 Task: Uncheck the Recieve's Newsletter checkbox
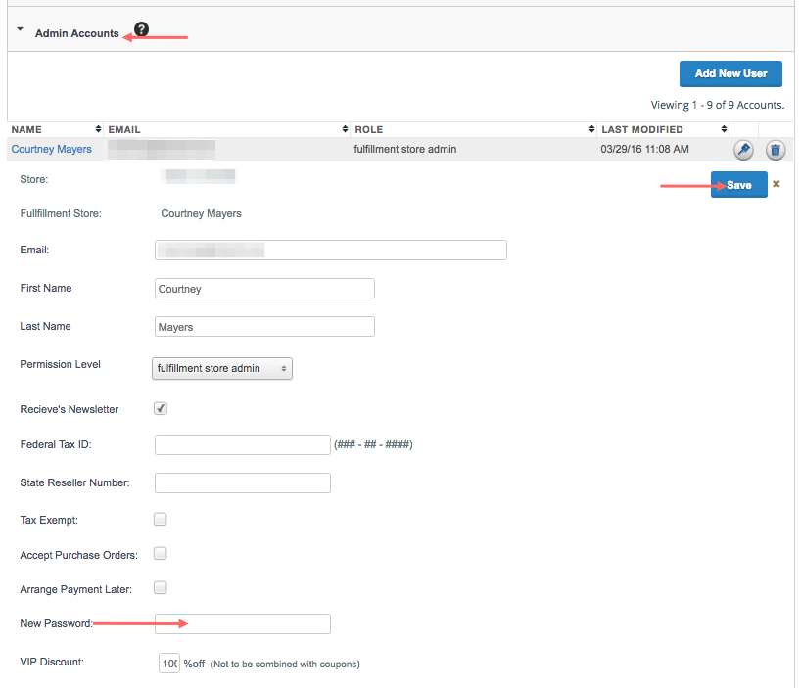[x=161, y=408]
